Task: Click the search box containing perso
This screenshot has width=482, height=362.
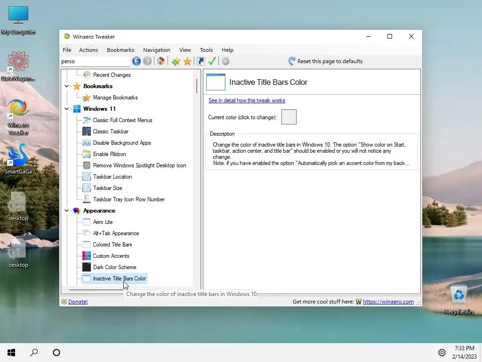Action: point(95,61)
